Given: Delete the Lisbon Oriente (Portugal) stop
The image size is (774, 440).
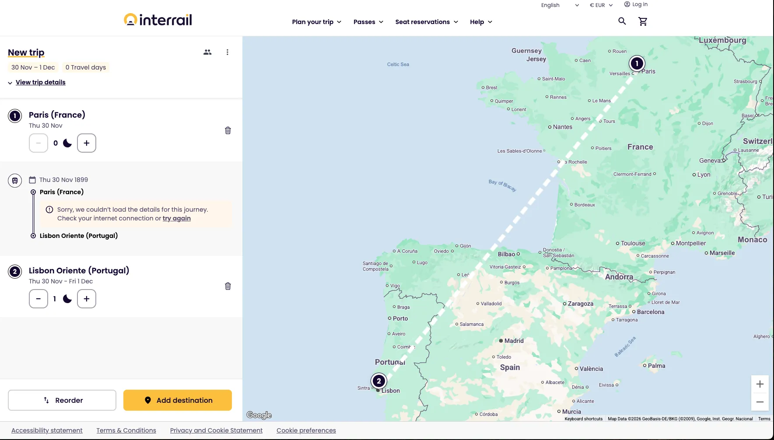Looking at the screenshot, I should pos(228,286).
